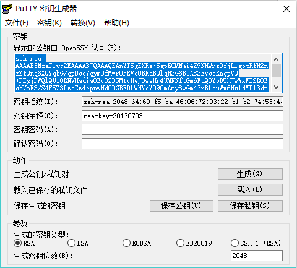Click the public key scrollbar thumb
Screen dimensions: 297x268
(x=277, y=71)
